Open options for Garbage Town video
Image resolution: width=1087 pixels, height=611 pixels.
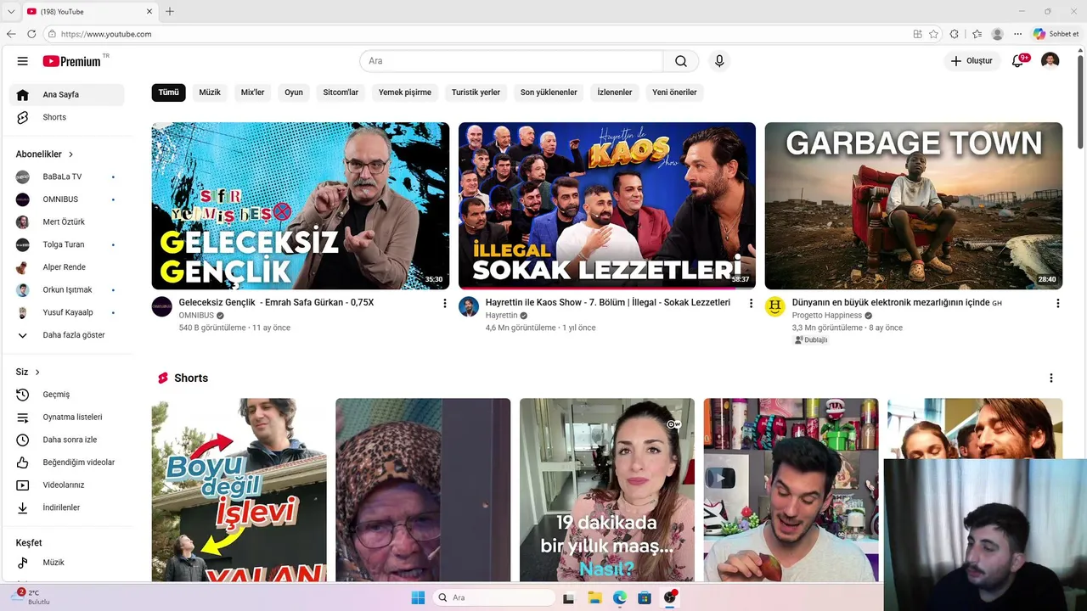[x=1057, y=303]
